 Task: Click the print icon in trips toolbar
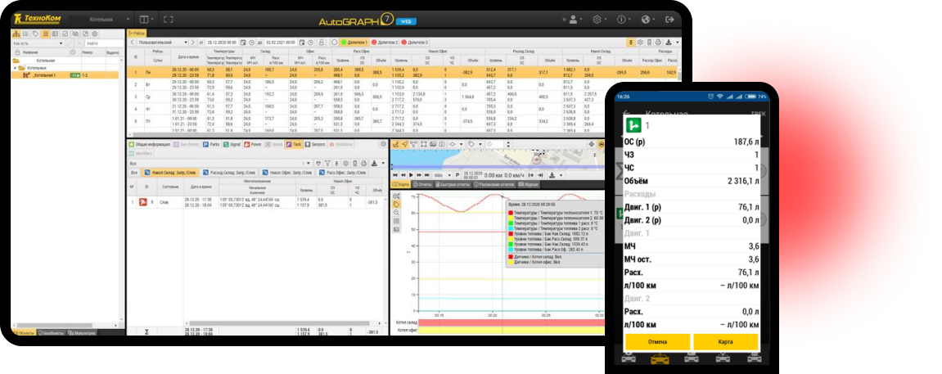tap(657, 42)
